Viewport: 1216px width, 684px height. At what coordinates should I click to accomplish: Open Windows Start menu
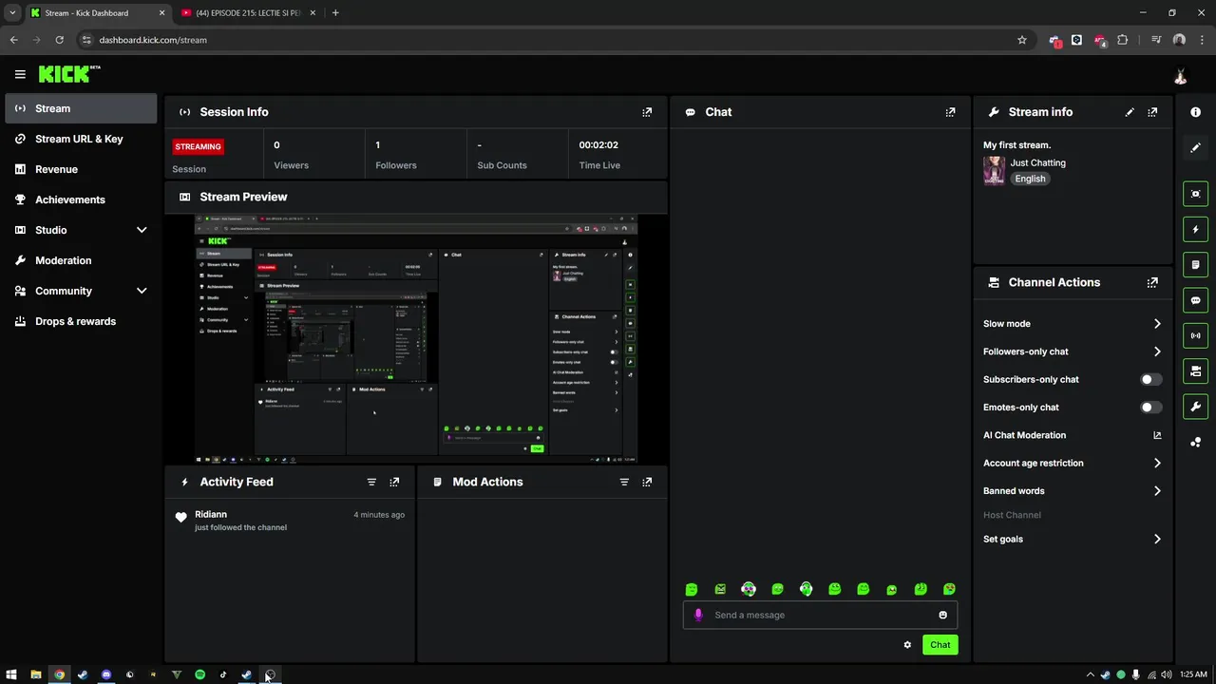pyautogui.click(x=11, y=674)
